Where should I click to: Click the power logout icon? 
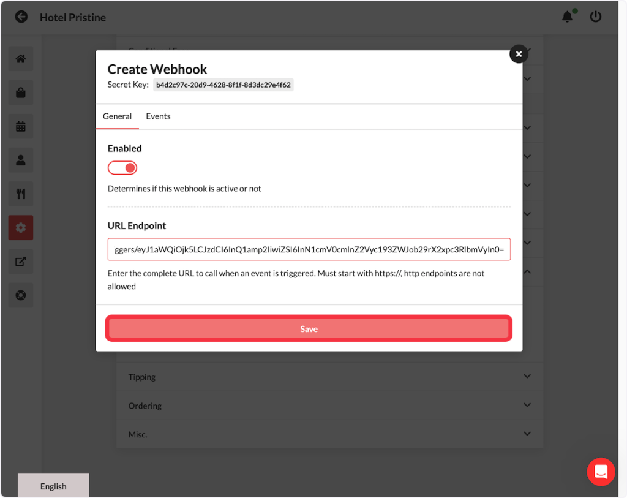tap(596, 17)
